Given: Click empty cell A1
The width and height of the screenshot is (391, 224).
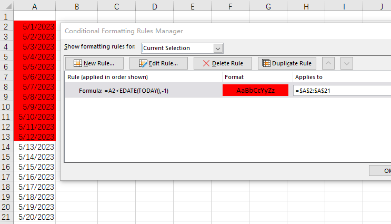Looking at the screenshot, I should [x=35, y=16].
